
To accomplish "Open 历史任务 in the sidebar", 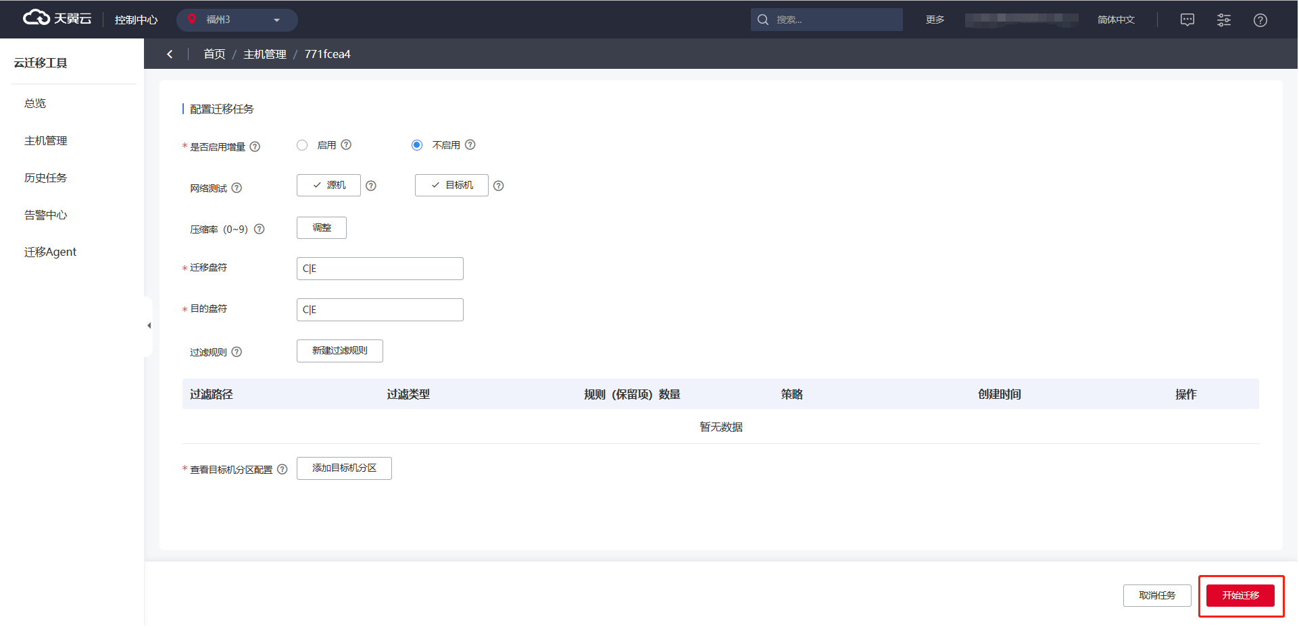I will tap(45, 178).
